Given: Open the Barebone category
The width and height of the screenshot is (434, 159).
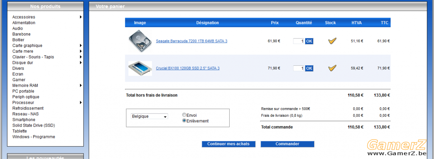Looking at the screenshot, I should (x=21, y=34).
